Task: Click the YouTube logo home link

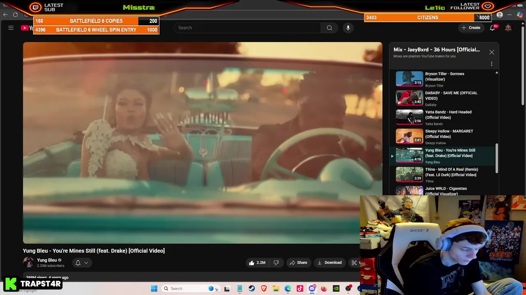Action: (28, 28)
